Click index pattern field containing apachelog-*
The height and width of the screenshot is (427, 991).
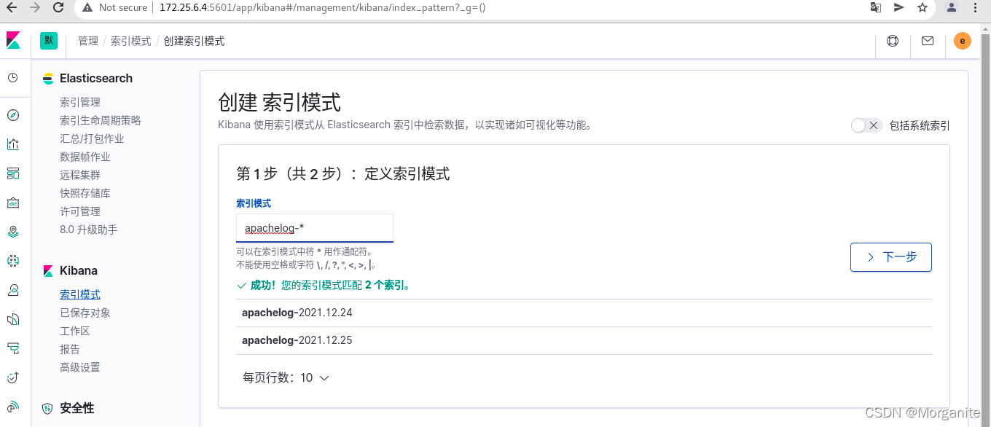315,228
